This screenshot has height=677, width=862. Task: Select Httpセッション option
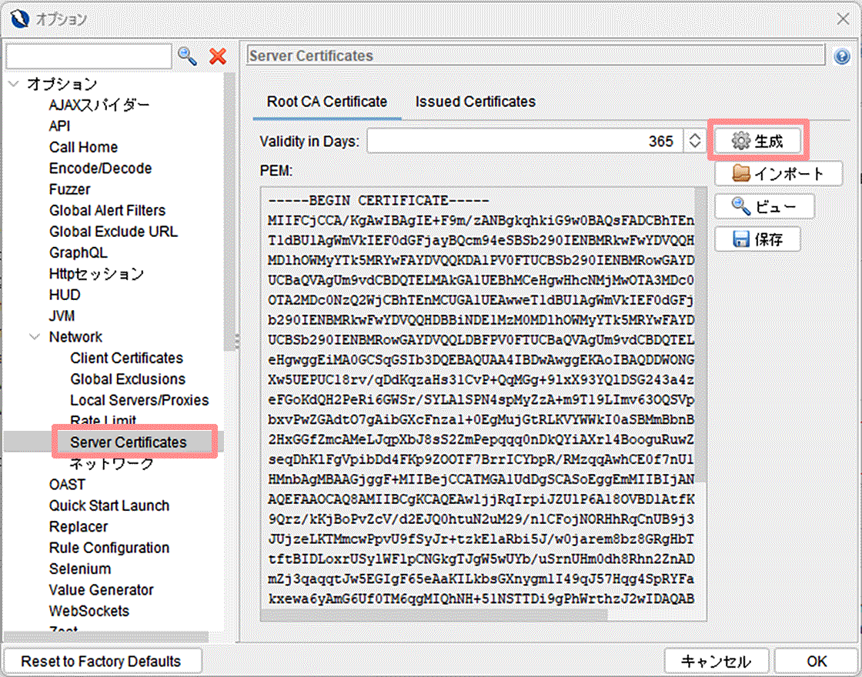pos(96,274)
